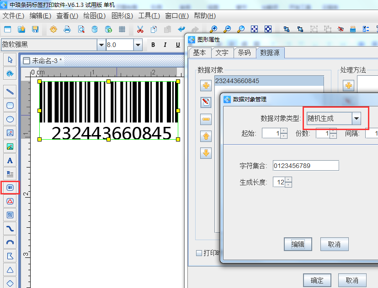Open the 工具 menu
The height and width of the screenshot is (288, 378).
pyautogui.click(x=148, y=15)
